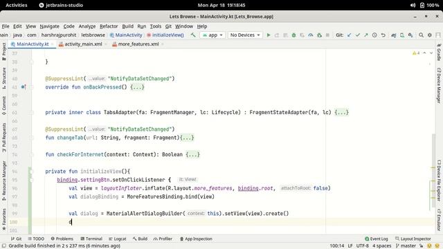Click the override gutter icon beside onBackPressed
The width and height of the screenshot is (443, 249).
coord(24,87)
